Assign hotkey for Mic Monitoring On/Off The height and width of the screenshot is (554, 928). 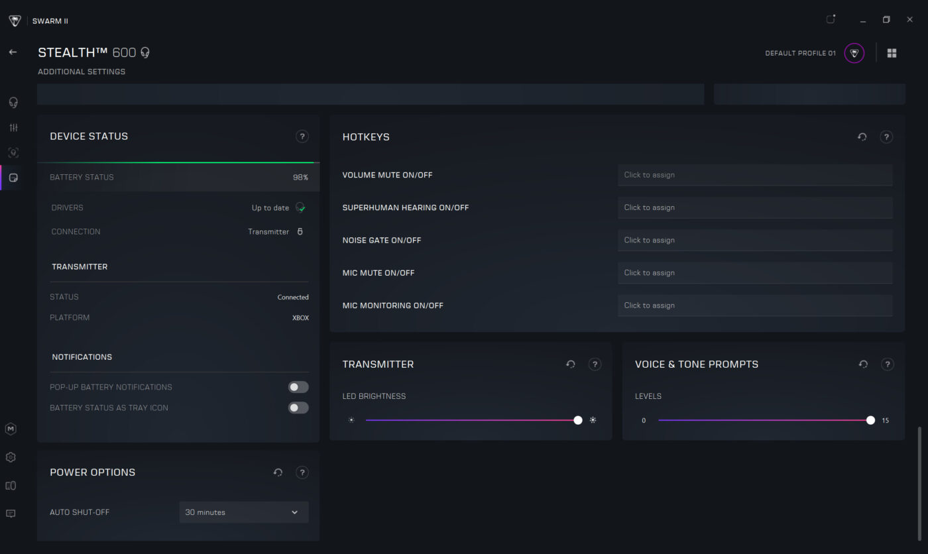pos(755,305)
